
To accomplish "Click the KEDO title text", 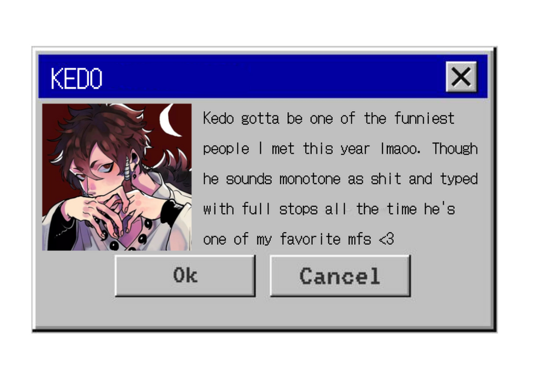I will [x=76, y=78].
